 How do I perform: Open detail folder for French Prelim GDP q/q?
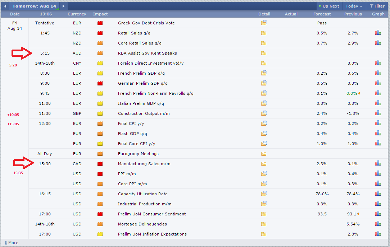pyautogui.click(x=264, y=73)
